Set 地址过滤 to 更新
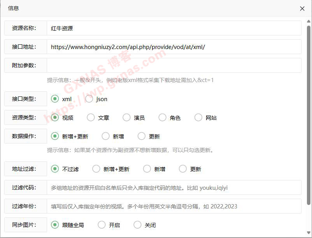Viewport: 312px width, 238px height. (183, 169)
